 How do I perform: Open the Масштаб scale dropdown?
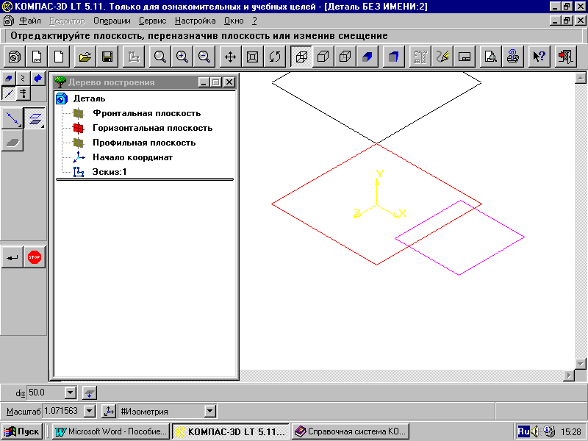[x=89, y=411]
